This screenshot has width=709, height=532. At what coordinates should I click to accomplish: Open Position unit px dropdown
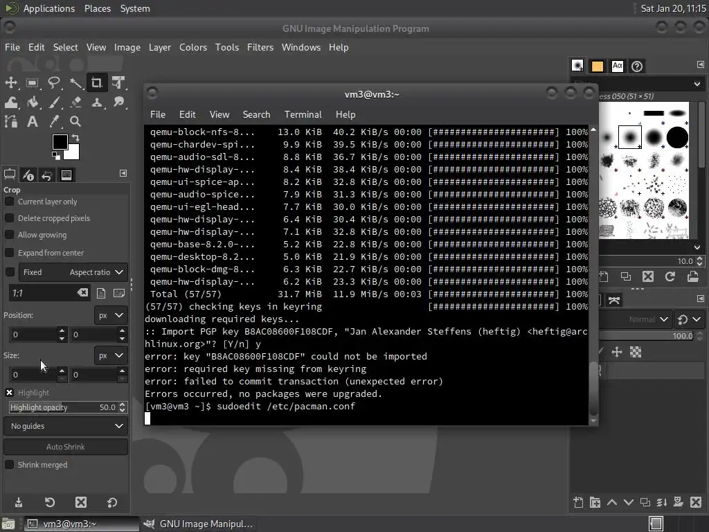tap(111, 315)
